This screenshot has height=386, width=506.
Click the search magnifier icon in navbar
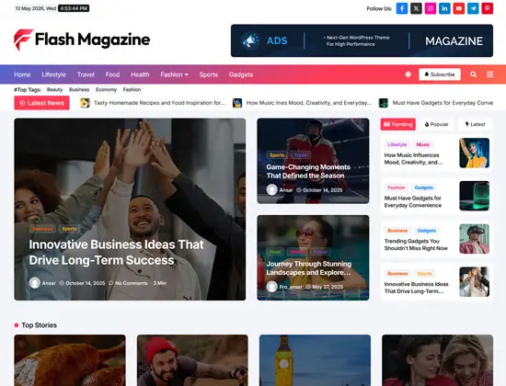(474, 74)
